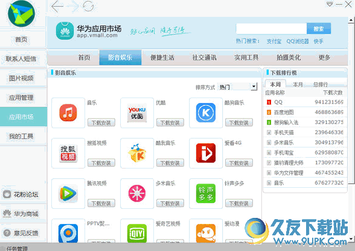Click 下载安装 for 多米音乐

[170, 203]
